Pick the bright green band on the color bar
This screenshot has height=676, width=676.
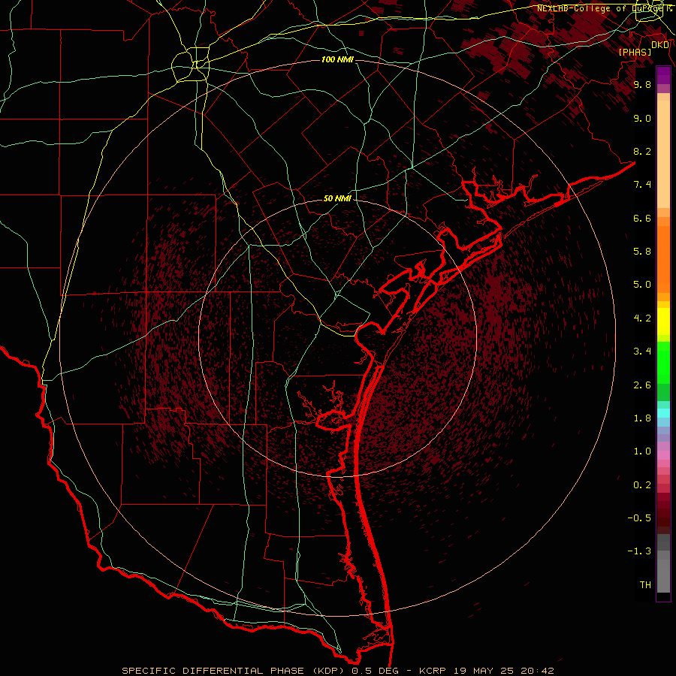tap(663, 362)
